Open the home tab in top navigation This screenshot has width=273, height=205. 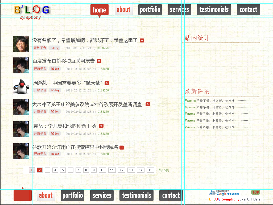click(x=100, y=10)
